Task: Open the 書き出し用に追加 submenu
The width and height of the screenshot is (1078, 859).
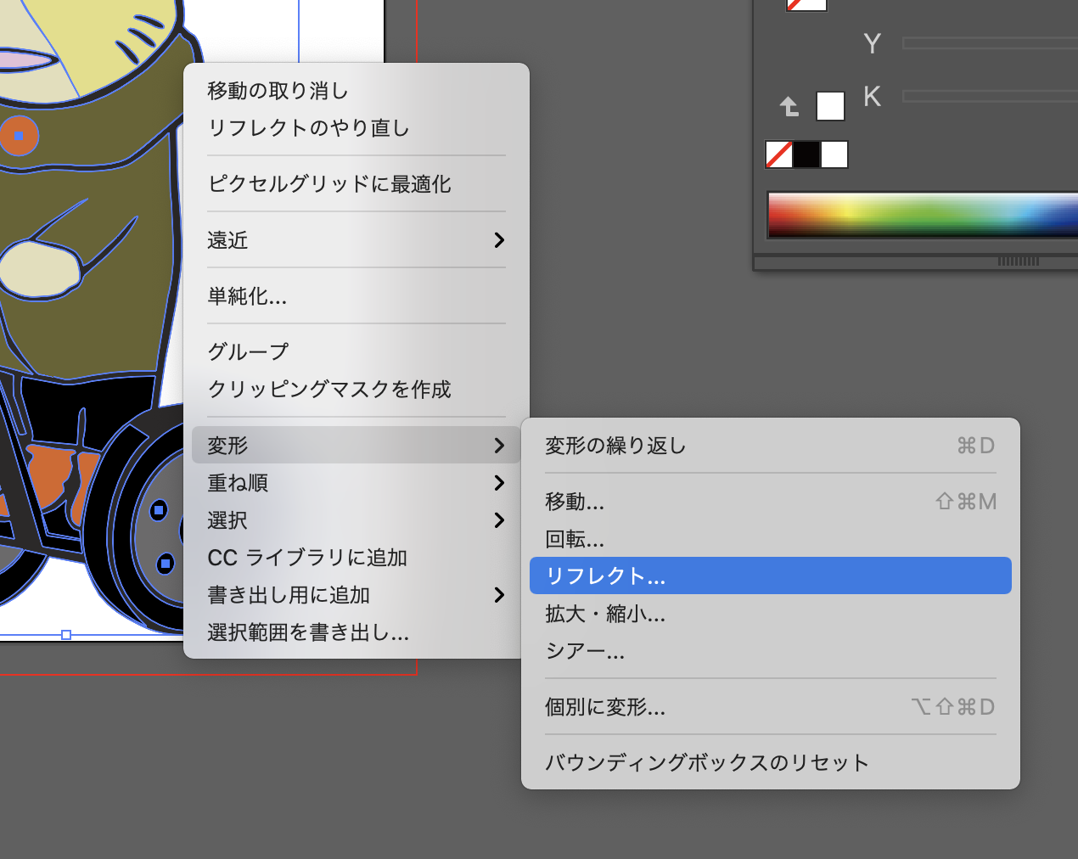Action: click(356, 595)
